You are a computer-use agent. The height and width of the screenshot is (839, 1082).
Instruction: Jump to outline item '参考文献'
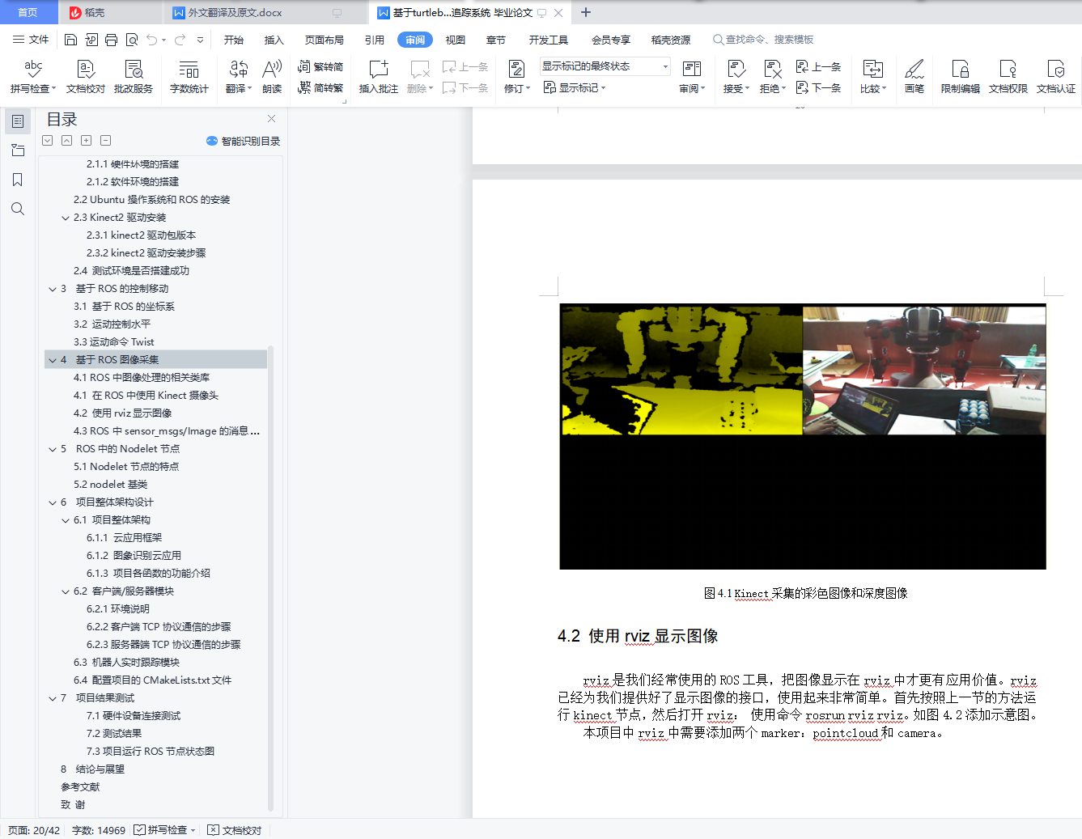[80, 787]
